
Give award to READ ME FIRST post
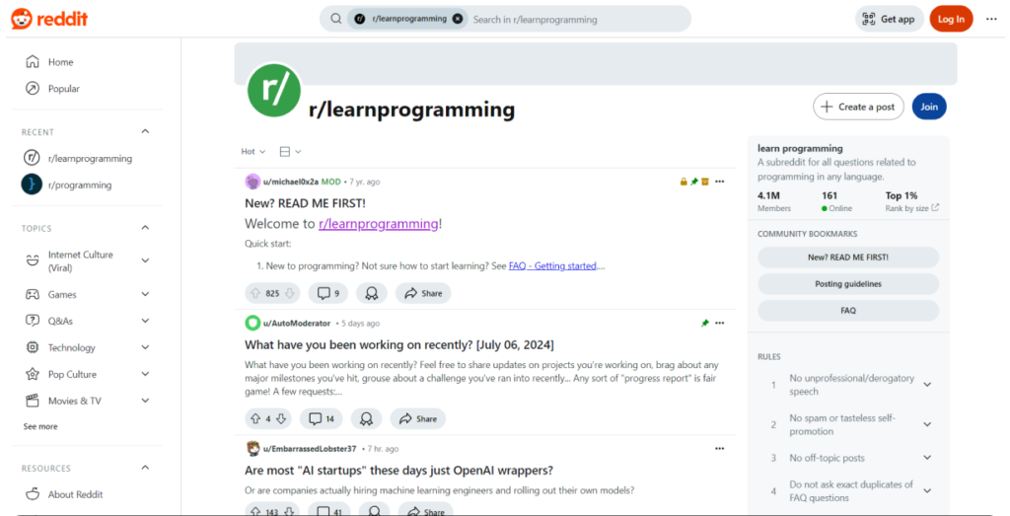point(371,293)
